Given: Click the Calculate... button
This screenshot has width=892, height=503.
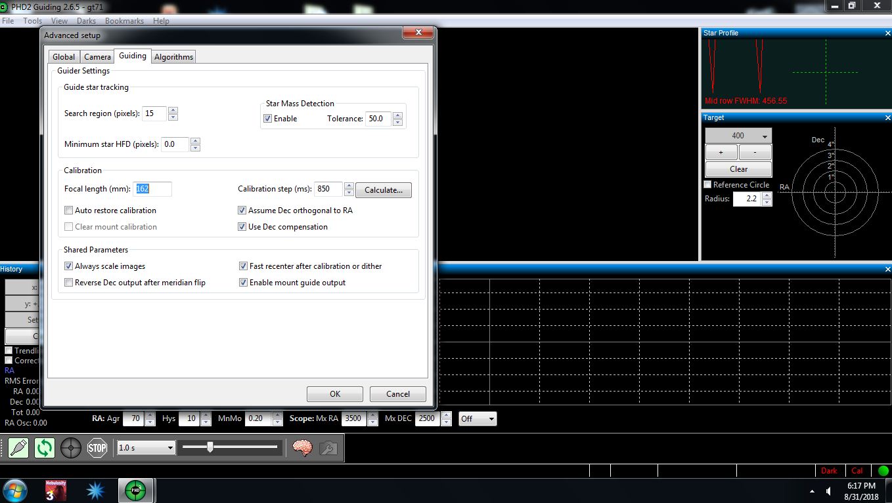Looking at the screenshot, I should click(384, 190).
